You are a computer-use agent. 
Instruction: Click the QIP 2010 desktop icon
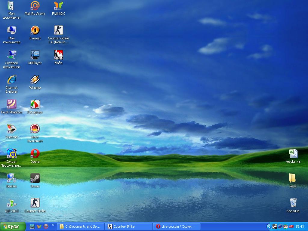11,203
